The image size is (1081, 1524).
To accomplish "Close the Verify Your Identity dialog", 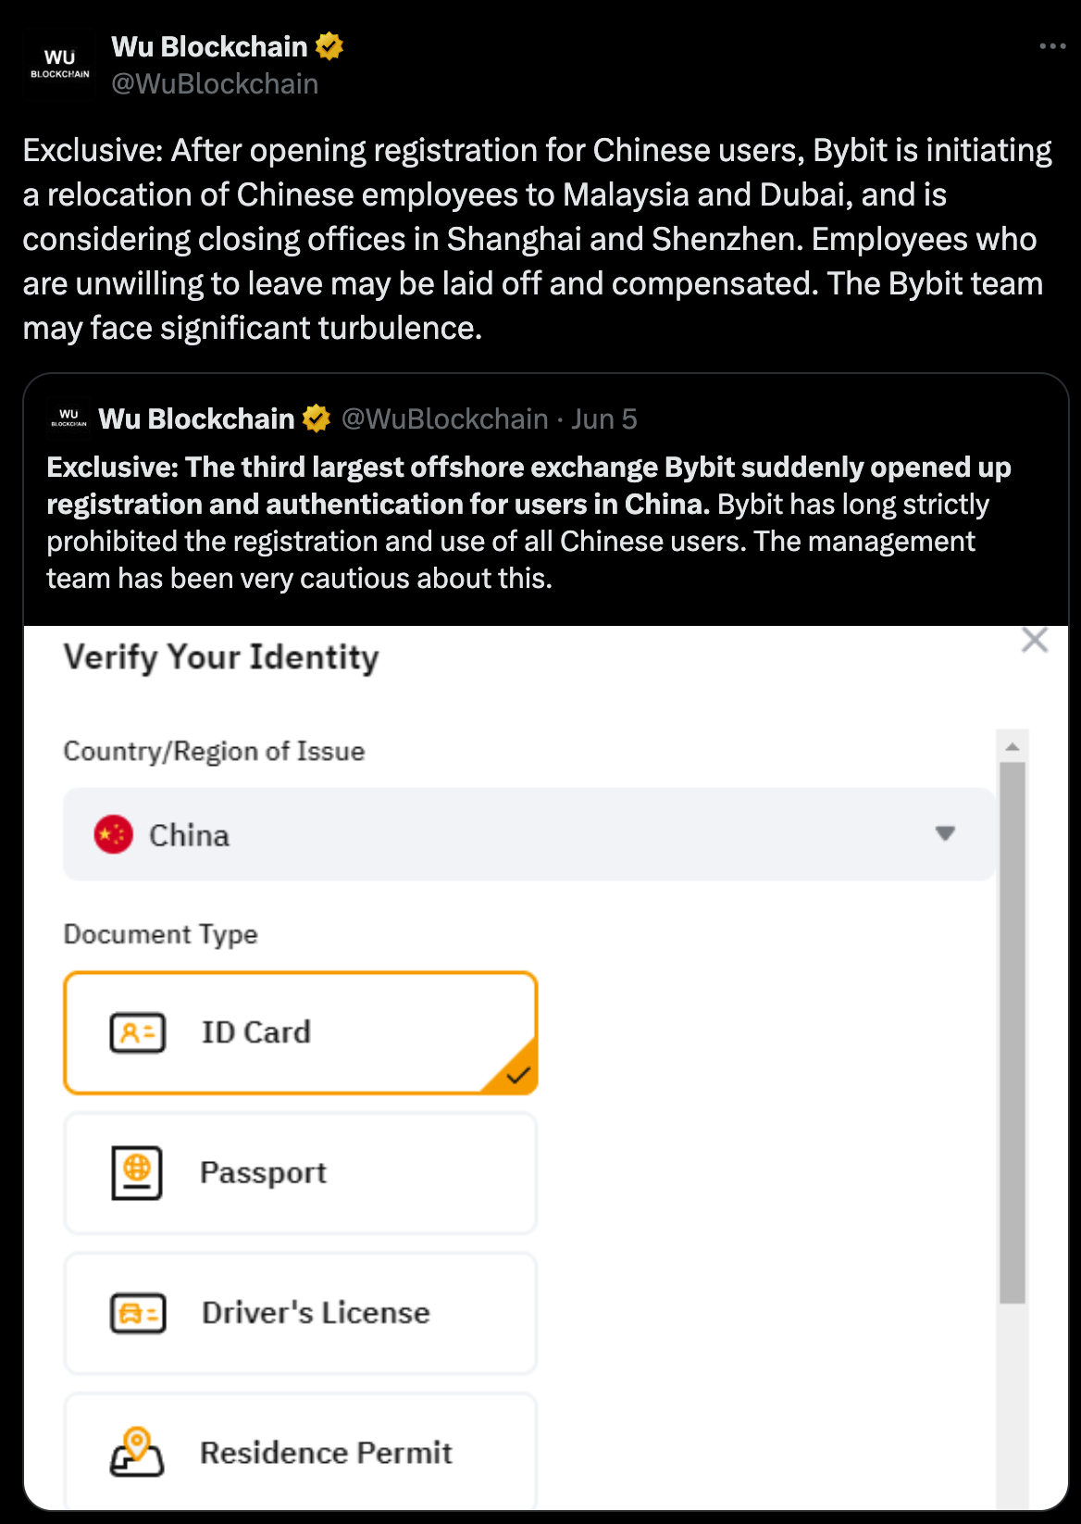I will (x=1035, y=640).
